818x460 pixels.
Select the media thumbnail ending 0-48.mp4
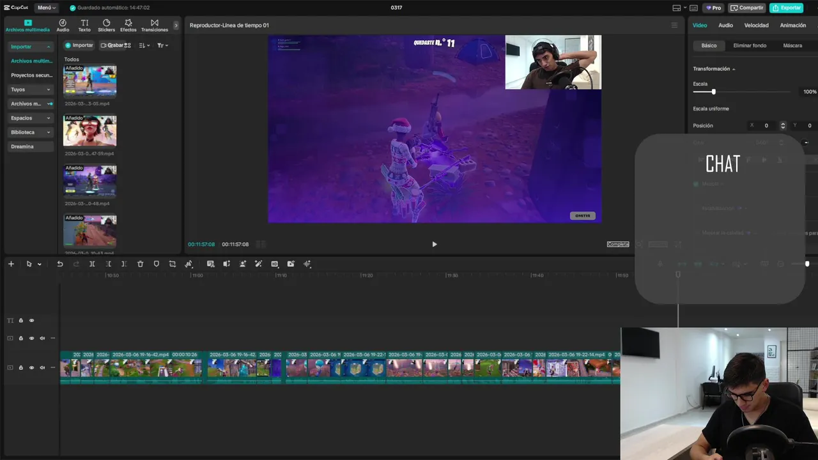point(89,180)
